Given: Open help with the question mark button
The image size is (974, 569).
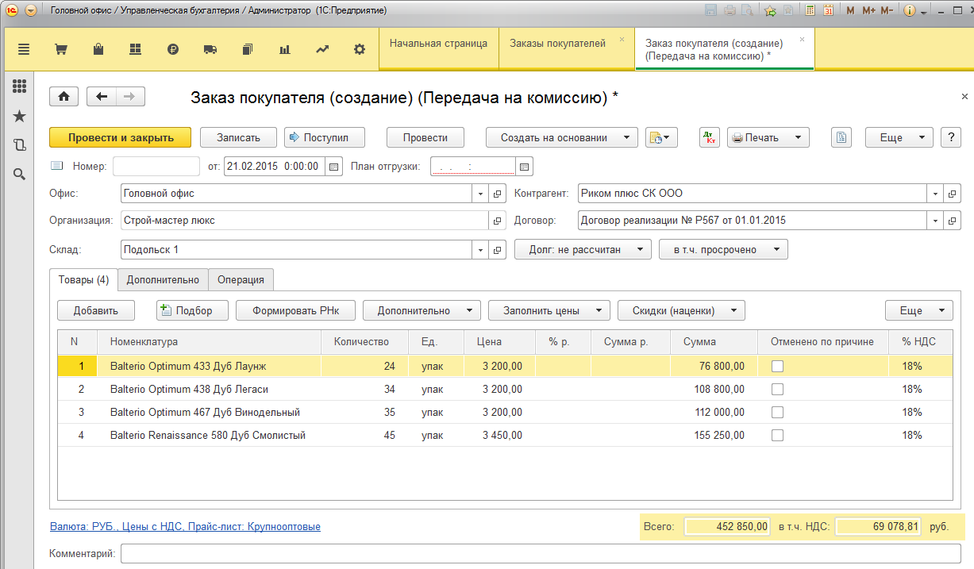Looking at the screenshot, I should coord(951,137).
